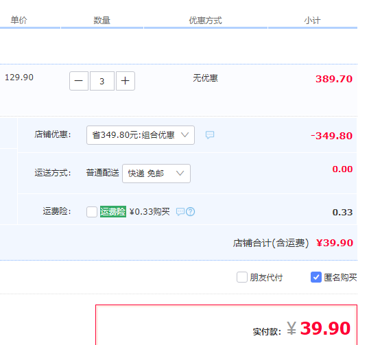Click the ¥0.33购买 insurance text
Screen dimensions: 369x345
tap(150, 211)
